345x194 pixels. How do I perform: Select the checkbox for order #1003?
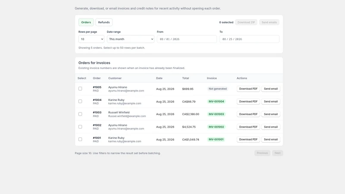(80, 114)
